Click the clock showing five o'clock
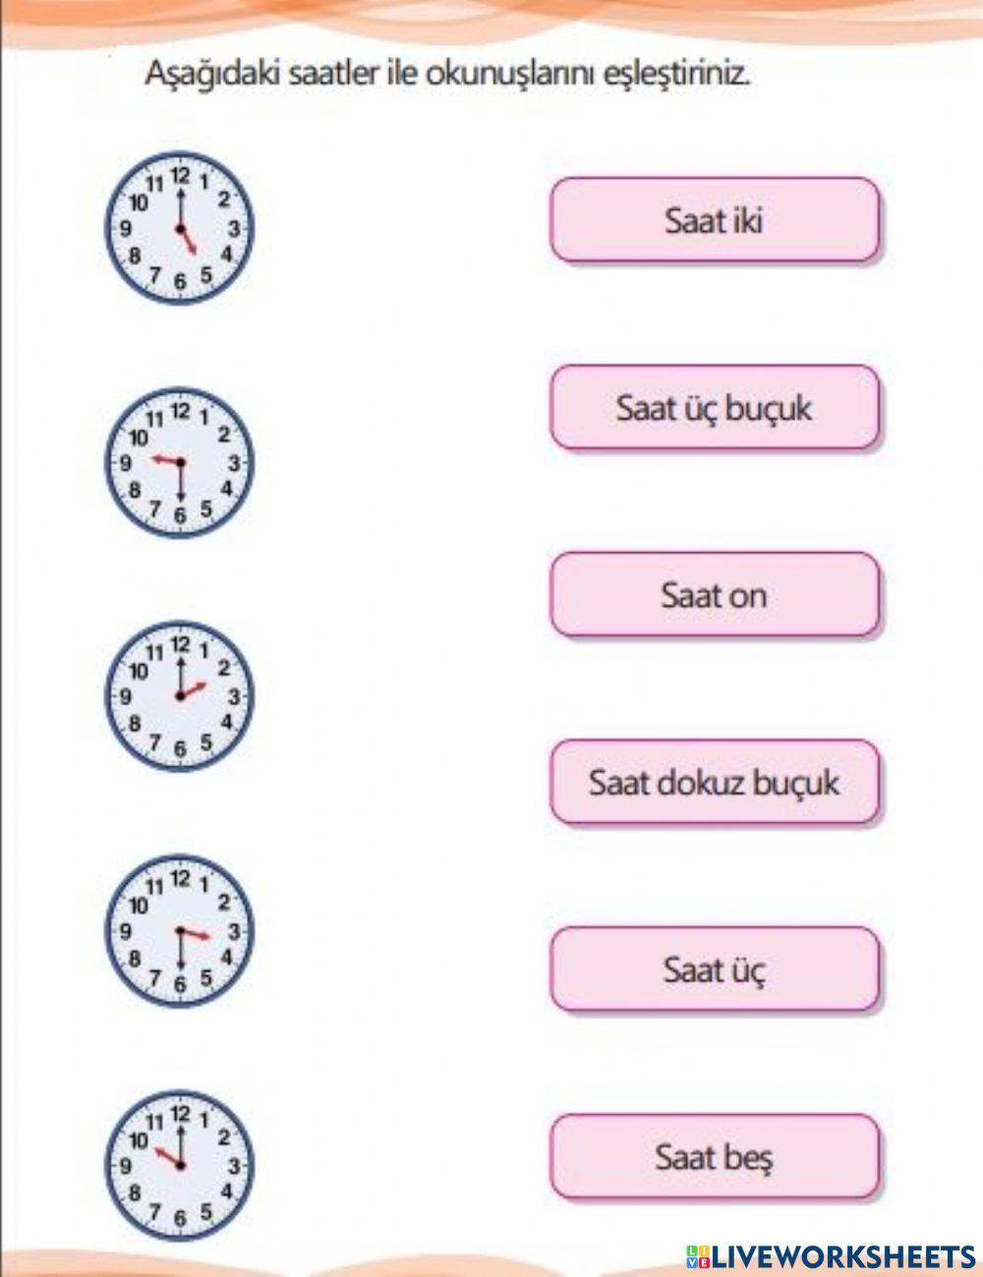Image resolution: width=983 pixels, height=1277 pixels. (179, 228)
